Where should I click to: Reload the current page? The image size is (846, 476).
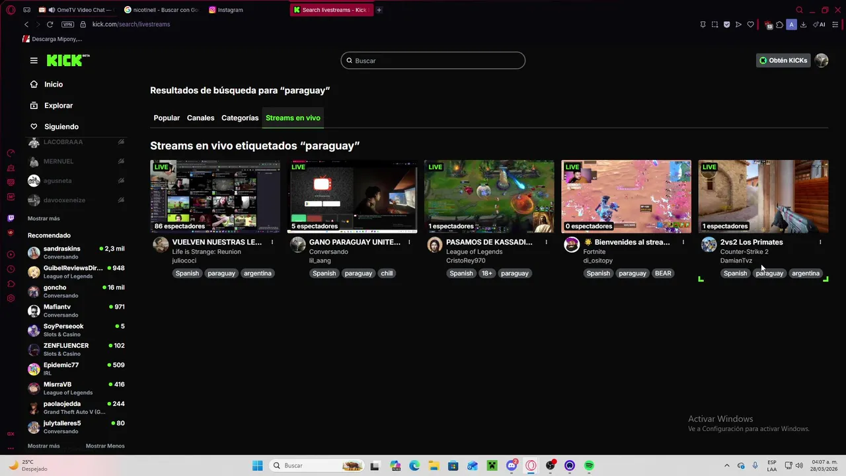tap(50, 24)
